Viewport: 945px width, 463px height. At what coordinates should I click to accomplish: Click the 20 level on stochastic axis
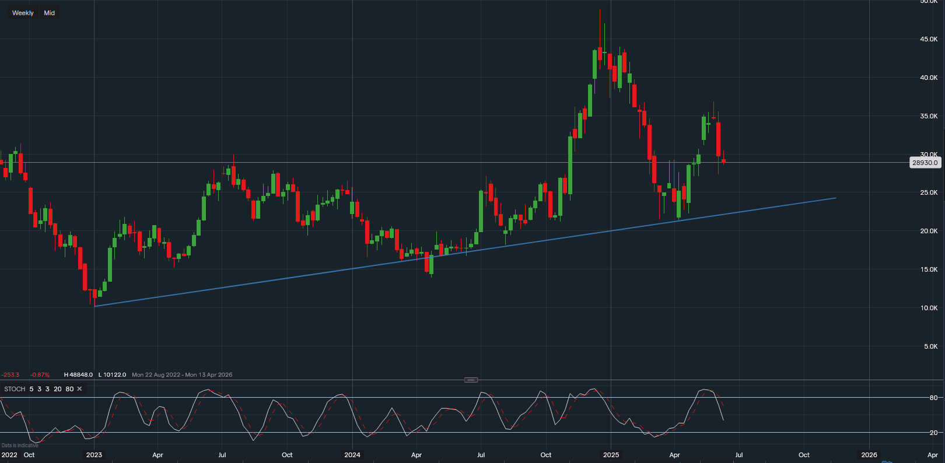coord(933,433)
